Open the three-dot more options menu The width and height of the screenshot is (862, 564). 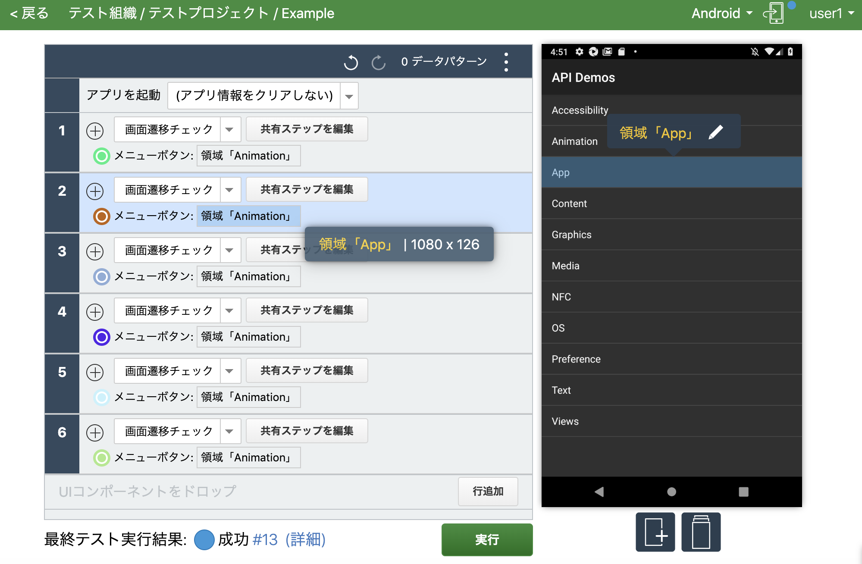coord(506,62)
